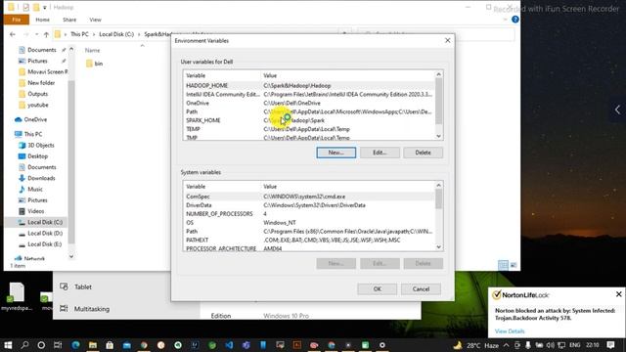Image resolution: width=626 pixels, height=352 pixels.
Task: Dismiss the Norton LifeLock notification
Action: coord(618,294)
